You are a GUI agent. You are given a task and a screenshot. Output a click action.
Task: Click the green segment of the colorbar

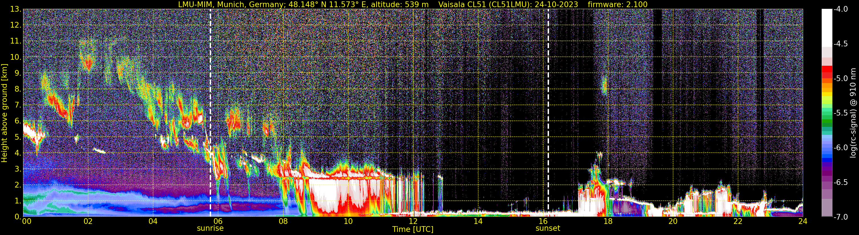[827, 121]
